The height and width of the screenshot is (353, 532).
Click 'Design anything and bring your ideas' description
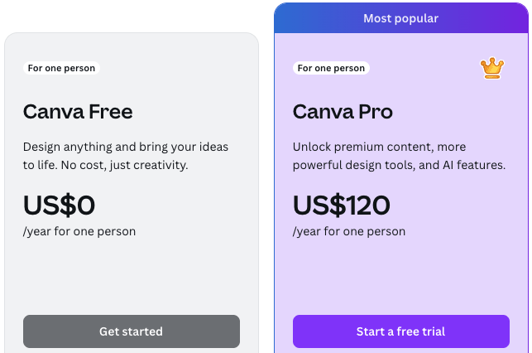(126, 147)
